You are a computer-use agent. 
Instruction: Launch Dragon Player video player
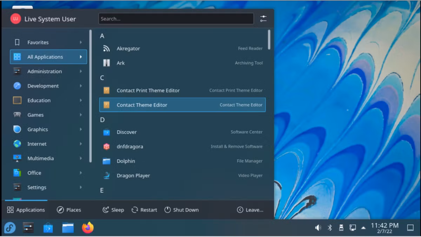point(182,176)
